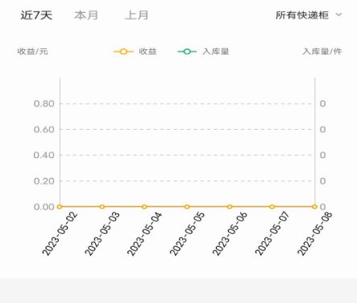Open the 所有快递柜 dropdown

tap(309, 15)
